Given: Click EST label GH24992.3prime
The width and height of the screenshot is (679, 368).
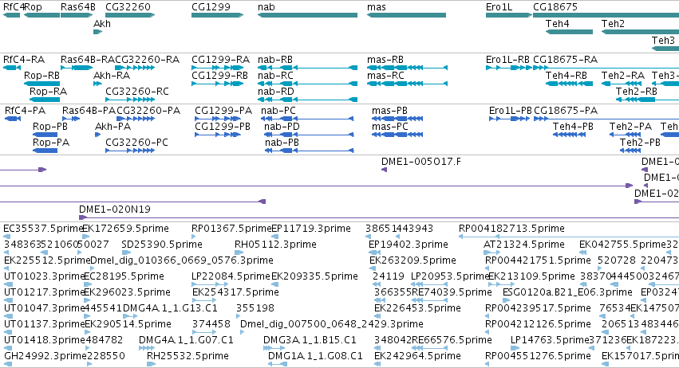Looking at the screenshot, I should coord(45,356).
